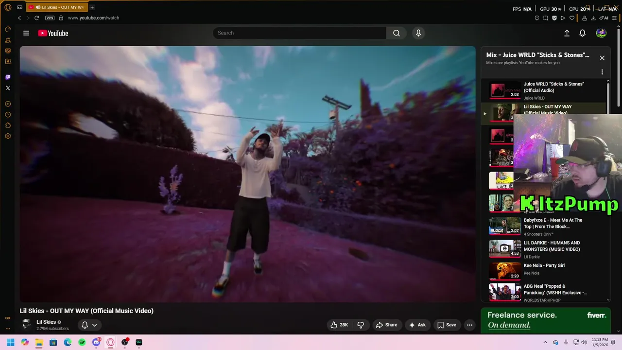622x350 pixels.
Task: Click the pinboard pin icon in toolbar
Action: pos(536,18)
